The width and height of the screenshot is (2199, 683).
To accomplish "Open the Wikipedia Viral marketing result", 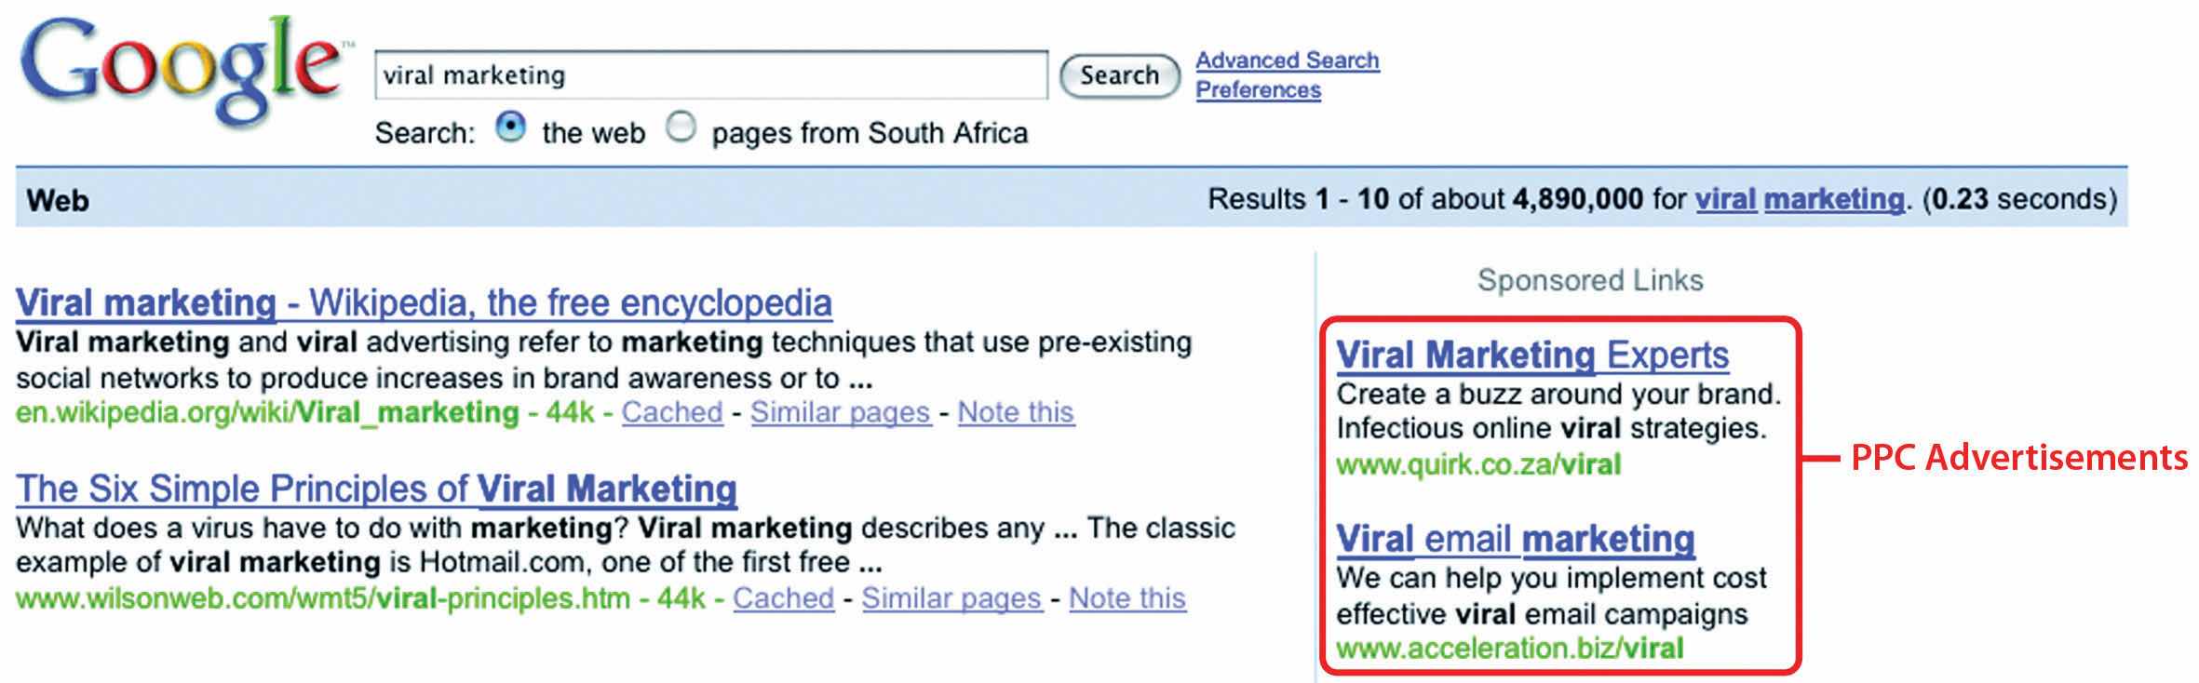I will [424, 303].
